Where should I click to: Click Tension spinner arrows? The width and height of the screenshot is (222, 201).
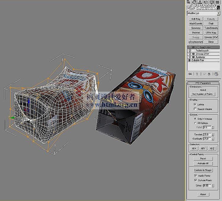coord(213,134)
